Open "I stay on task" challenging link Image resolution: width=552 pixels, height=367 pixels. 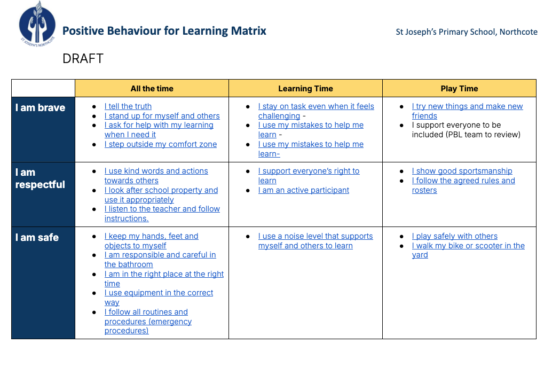[316, 111]
